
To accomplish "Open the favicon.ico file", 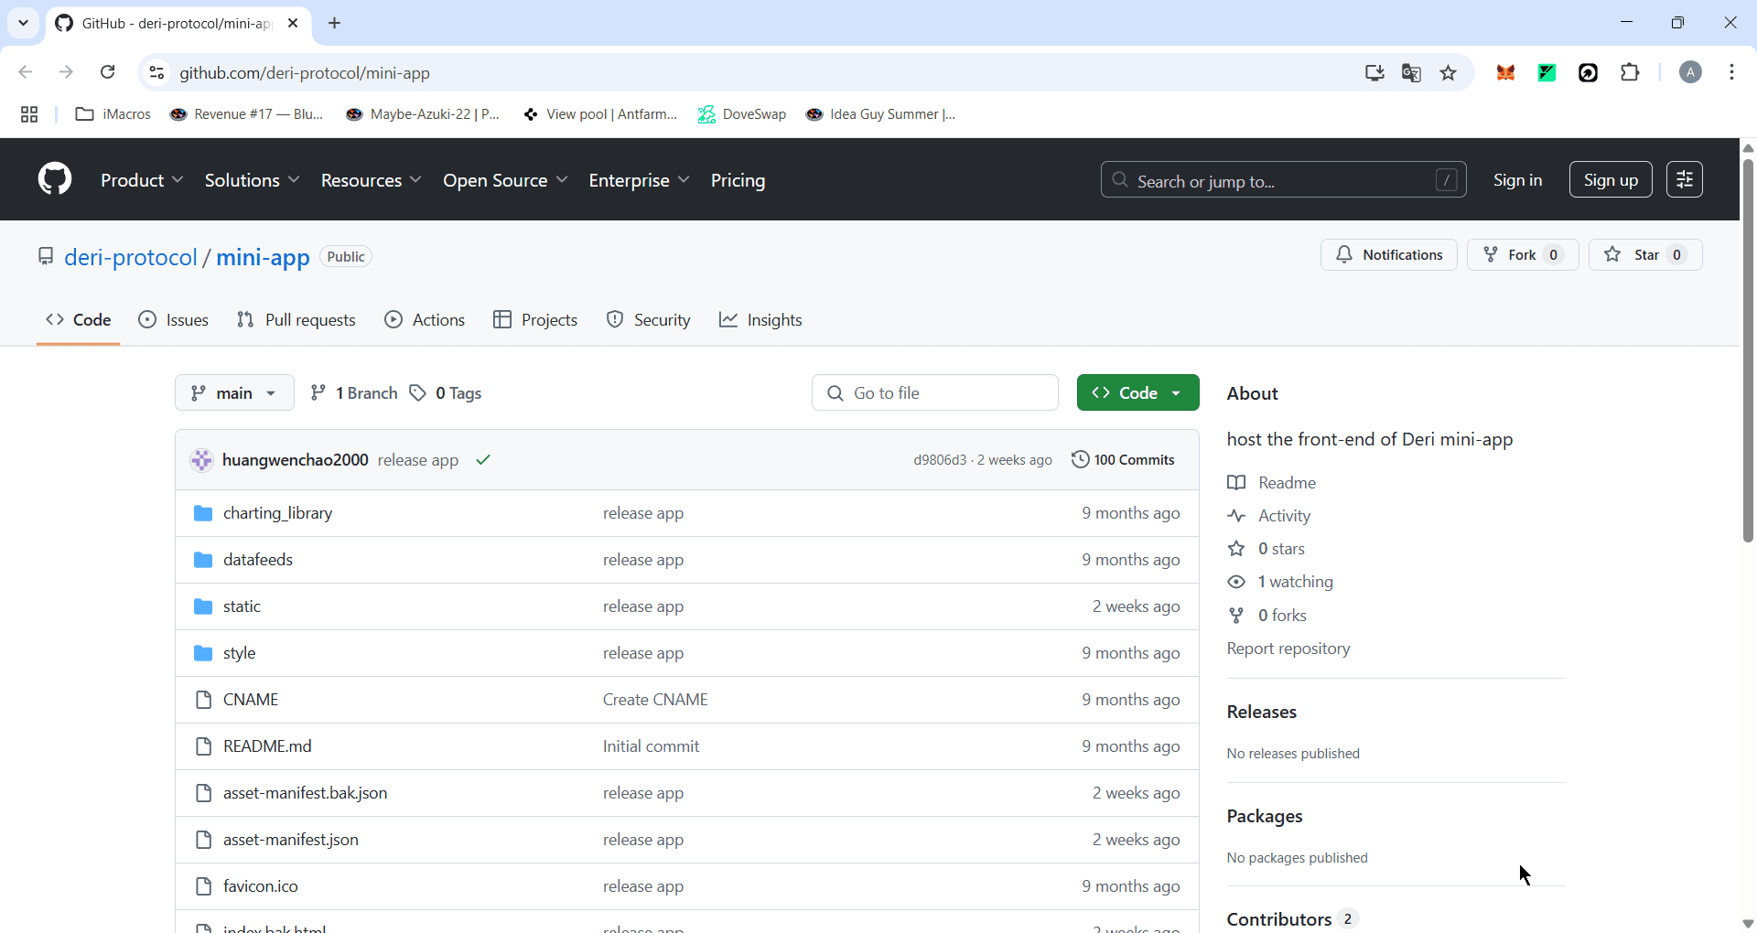I will pyautogui.click(x=261, y=886).
